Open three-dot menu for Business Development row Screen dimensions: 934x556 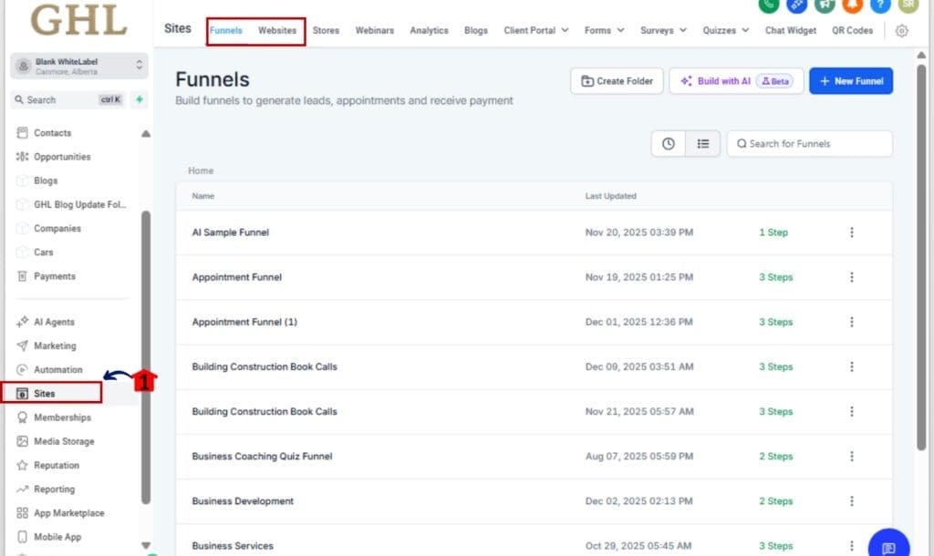tap(852, 501)
